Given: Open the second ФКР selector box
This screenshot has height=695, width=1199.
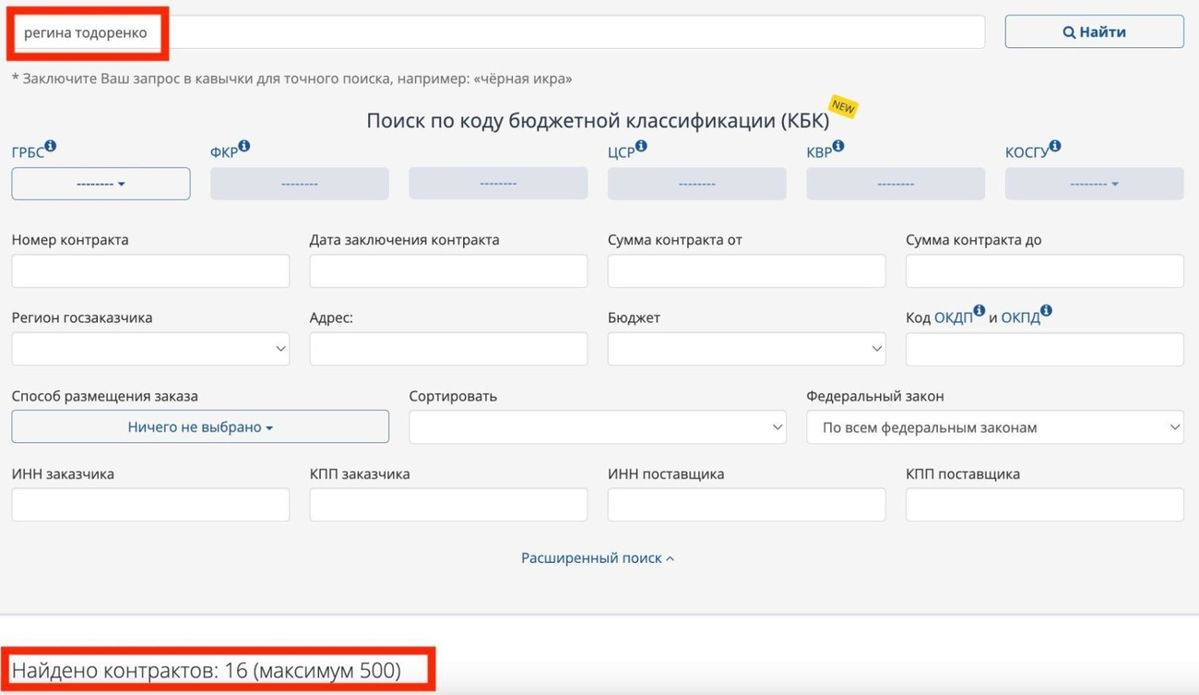Looking at the screenshot, I should 498,184.
